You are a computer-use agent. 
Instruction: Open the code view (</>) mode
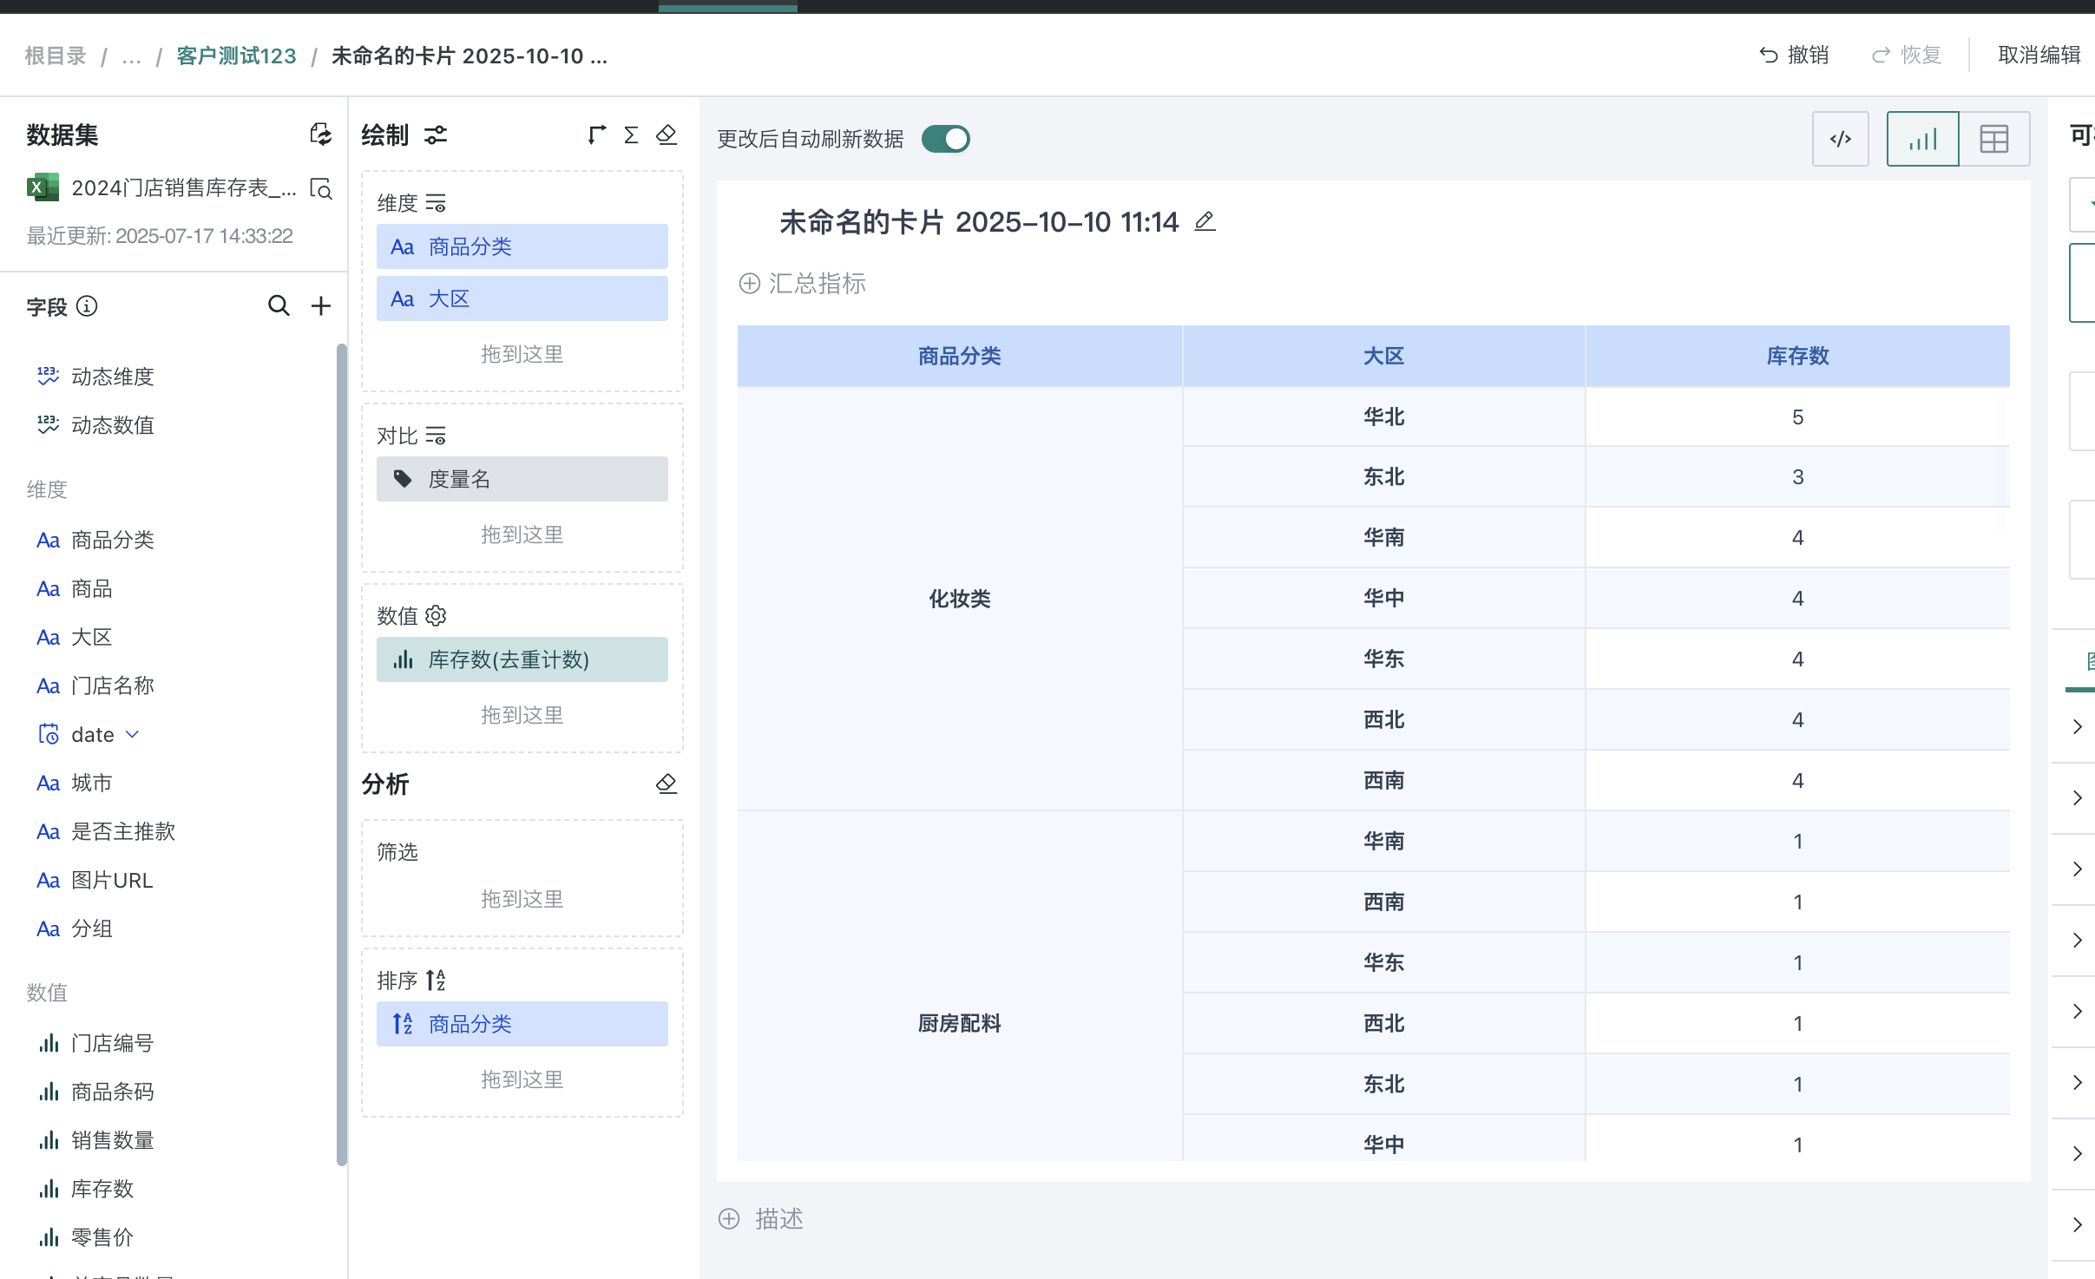[x=1839, y=138]
